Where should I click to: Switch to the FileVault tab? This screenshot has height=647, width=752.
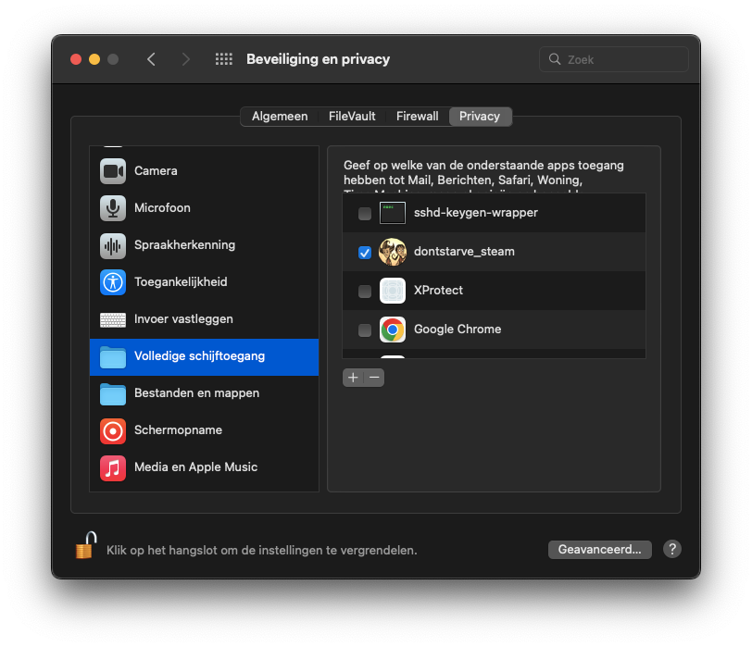pyautogui.click(x=352, y=117)
